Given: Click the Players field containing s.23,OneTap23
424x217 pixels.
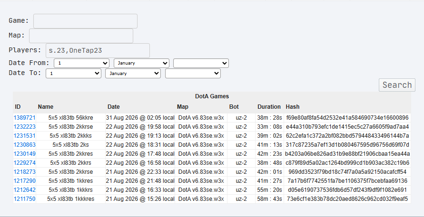Looking at the screenshot, I should point(98,50).
